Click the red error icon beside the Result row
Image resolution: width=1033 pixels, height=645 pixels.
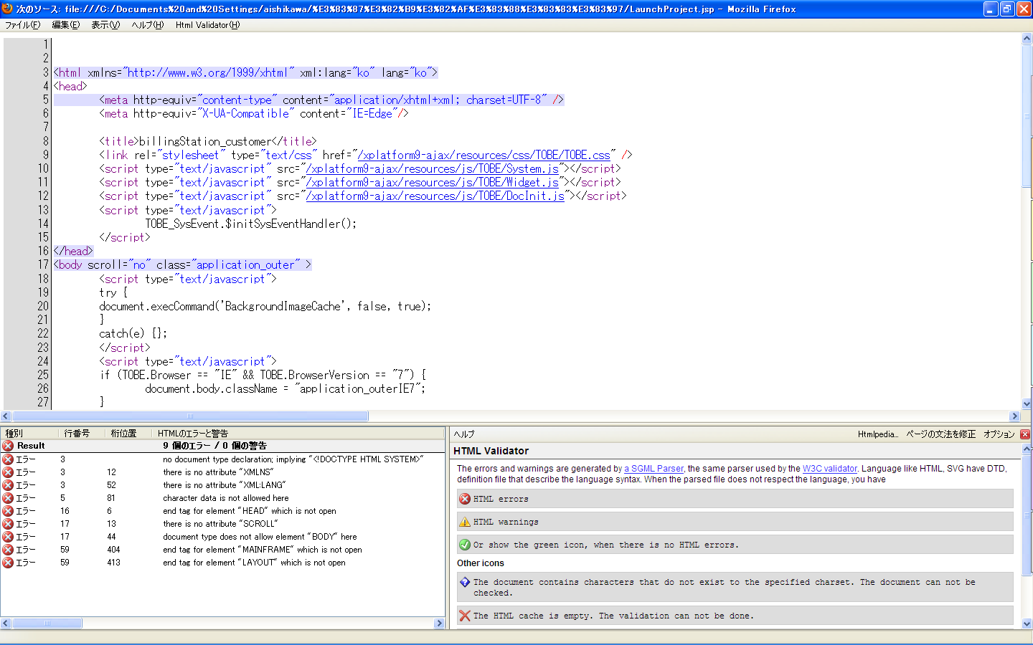[x=9, y=446]
